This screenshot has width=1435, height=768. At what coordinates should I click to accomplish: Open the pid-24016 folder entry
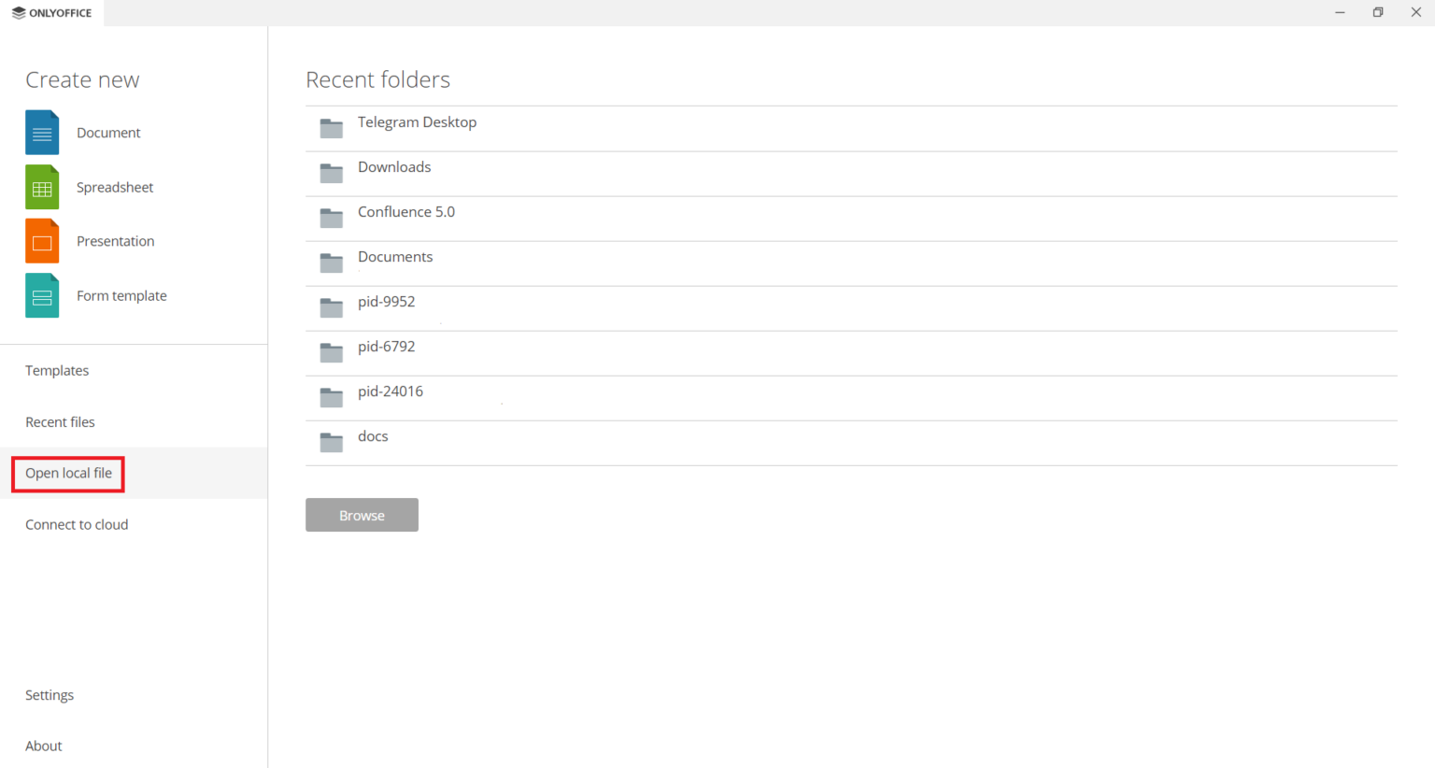point(391,391)
